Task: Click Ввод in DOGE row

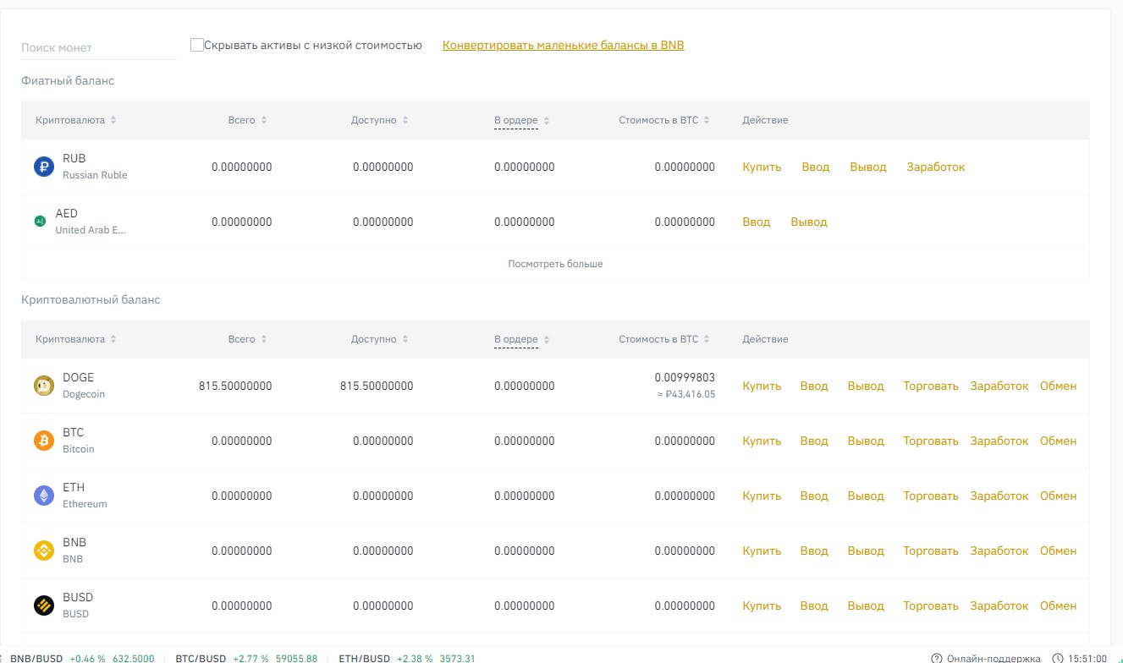Action: (814, 386)
